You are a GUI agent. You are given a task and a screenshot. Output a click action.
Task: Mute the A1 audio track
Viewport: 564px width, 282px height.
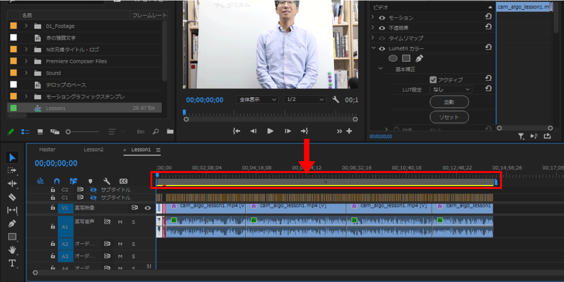[120, 221]
